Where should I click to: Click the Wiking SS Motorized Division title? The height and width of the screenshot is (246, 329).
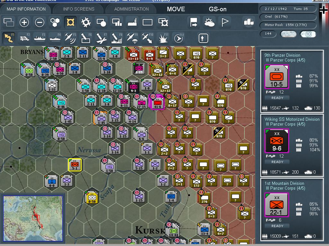point(292,119)
